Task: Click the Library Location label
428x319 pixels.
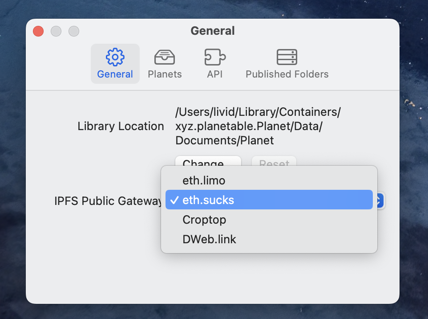Action: point(121,126)
